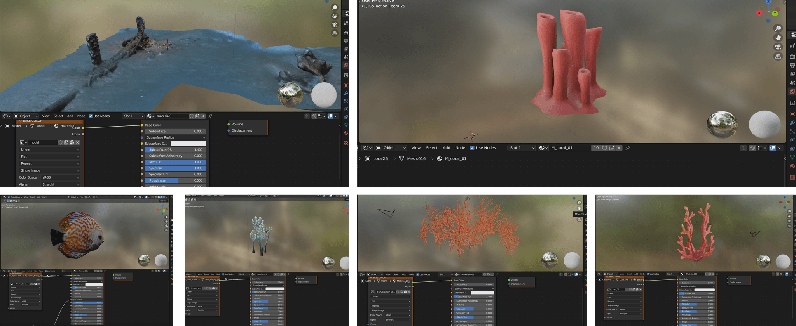Click the Model object breadcrumb in shipwreck editor
796x326 pixels.
pos(16,126)
